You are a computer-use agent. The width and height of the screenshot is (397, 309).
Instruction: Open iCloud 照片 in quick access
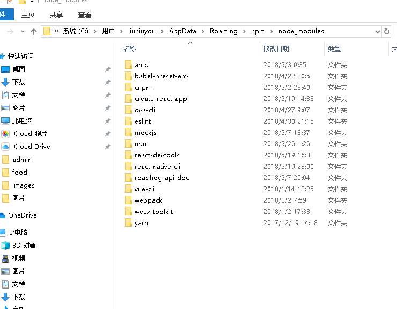pyautogui.click(x=30, y=133)
